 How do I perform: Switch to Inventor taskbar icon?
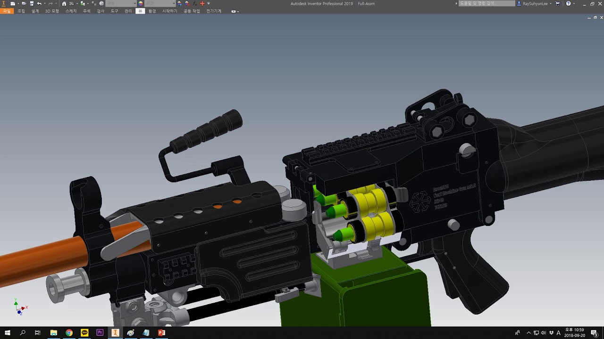115,333
